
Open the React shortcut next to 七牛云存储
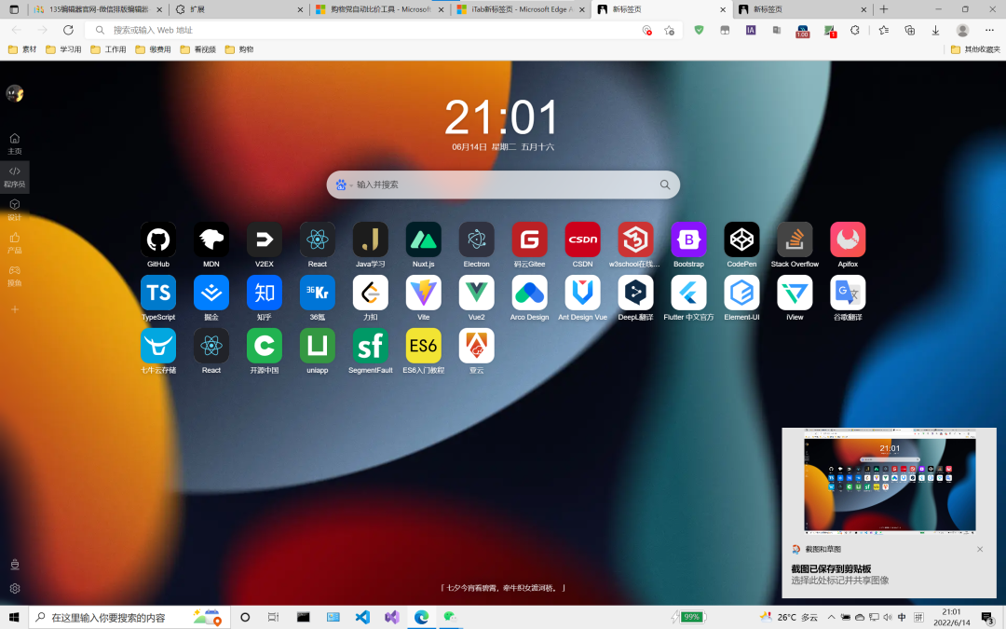[x=211, y=346]
